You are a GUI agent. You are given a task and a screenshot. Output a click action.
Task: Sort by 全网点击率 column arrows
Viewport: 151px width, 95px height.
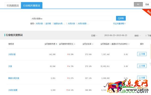(93, 44)
